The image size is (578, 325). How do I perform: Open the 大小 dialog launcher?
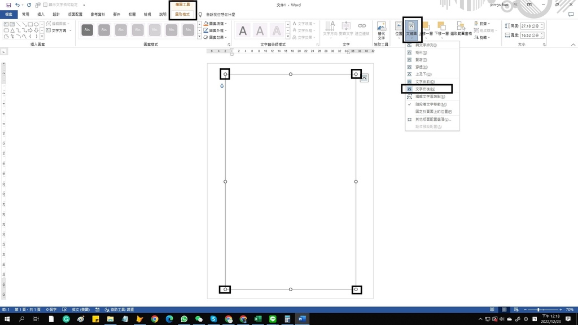pyautogui.click(x=544, y=45)
